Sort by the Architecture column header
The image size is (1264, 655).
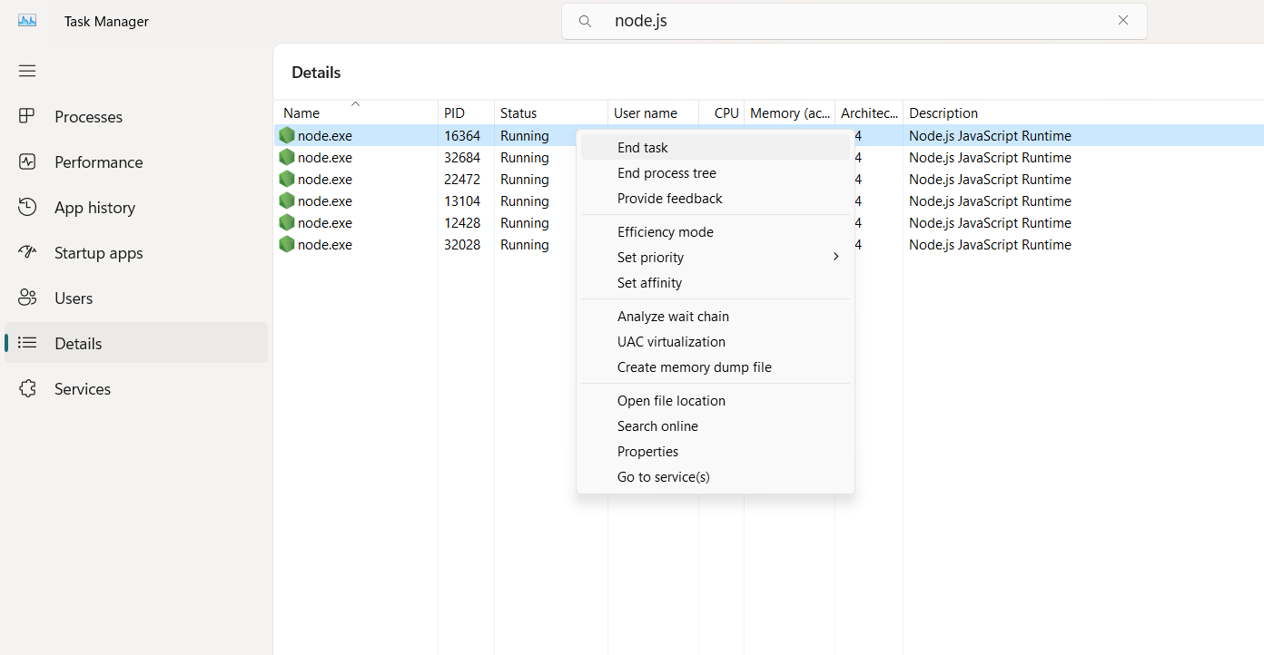[x=869, y=112]
